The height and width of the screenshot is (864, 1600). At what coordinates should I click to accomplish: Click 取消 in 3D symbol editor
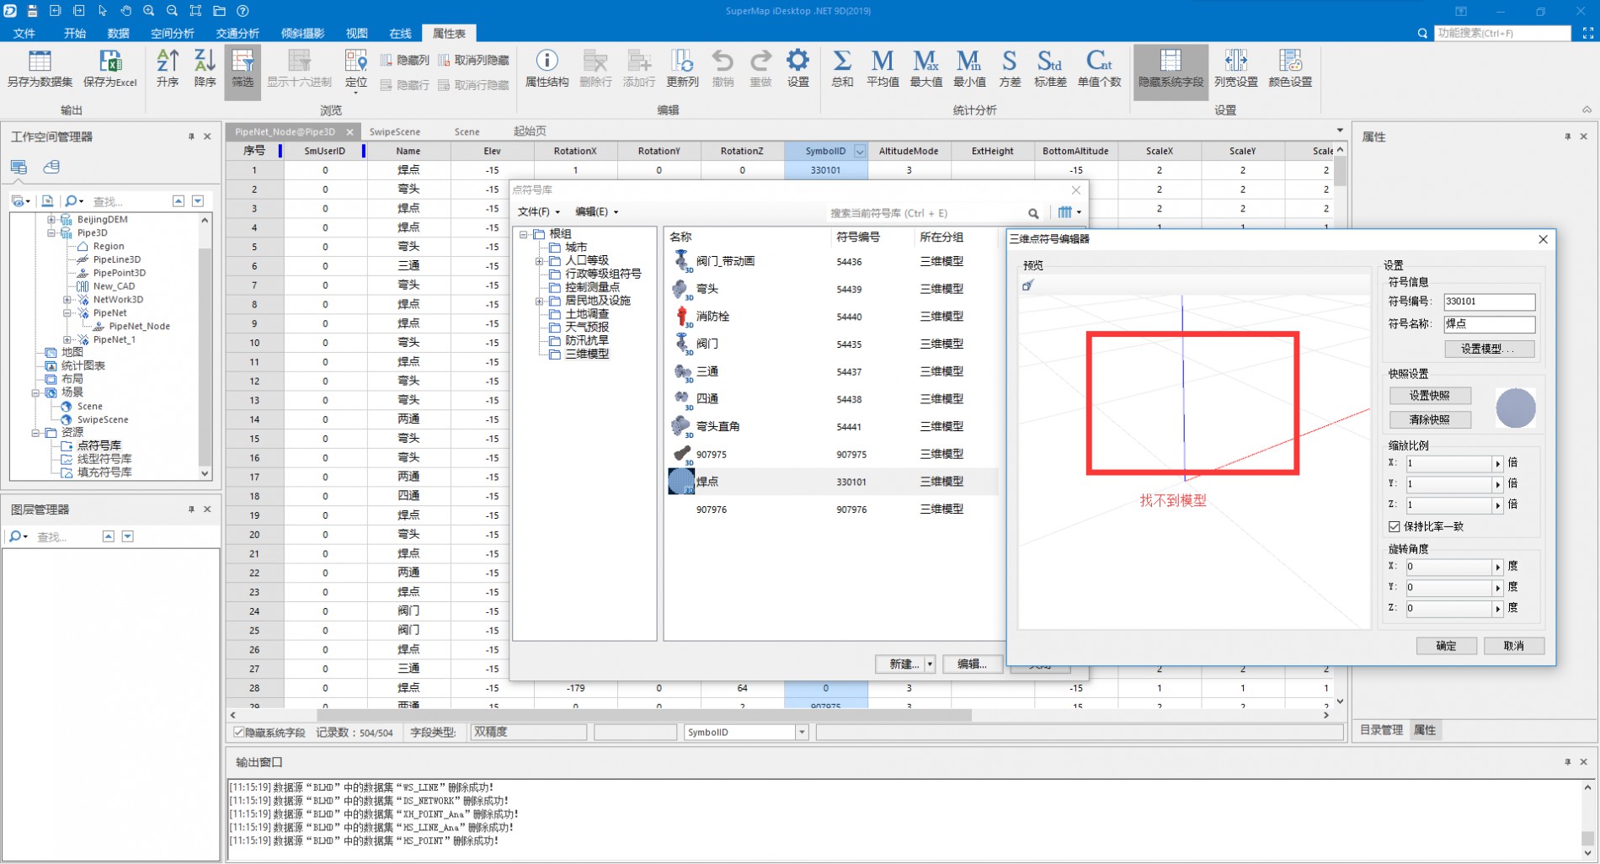tap(1513, 646)
